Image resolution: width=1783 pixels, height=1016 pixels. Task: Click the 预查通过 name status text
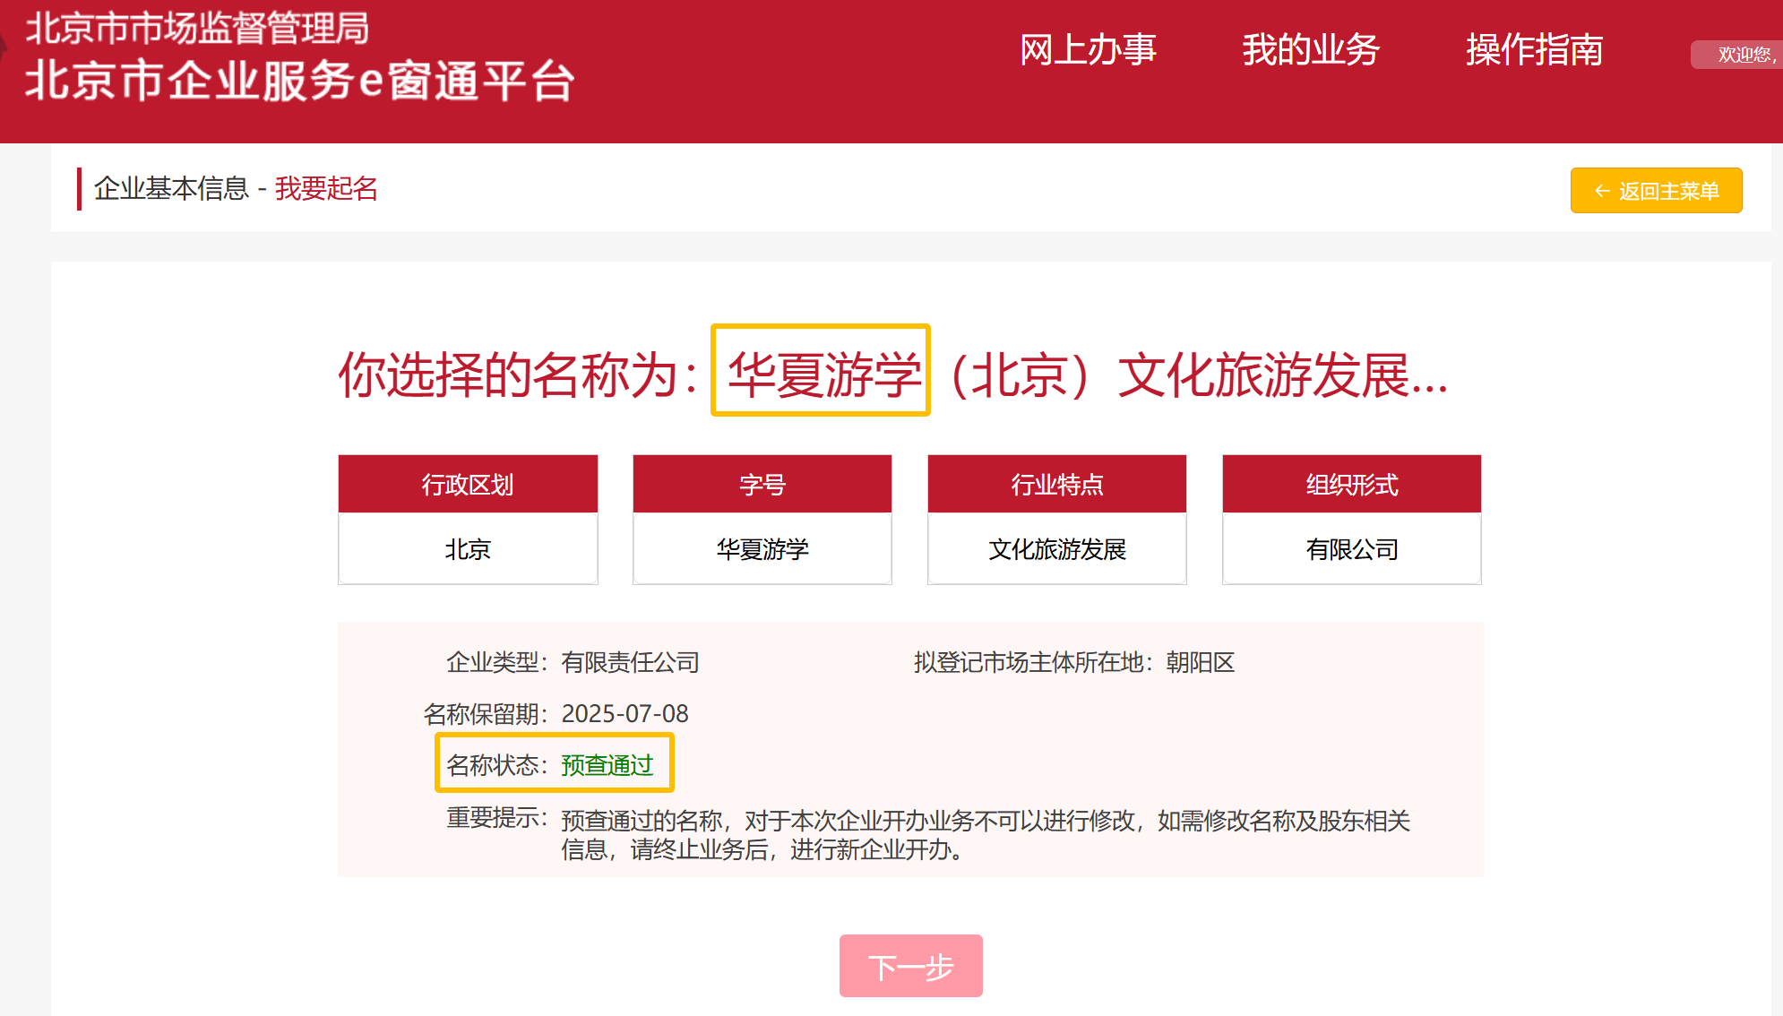point(607,765)
